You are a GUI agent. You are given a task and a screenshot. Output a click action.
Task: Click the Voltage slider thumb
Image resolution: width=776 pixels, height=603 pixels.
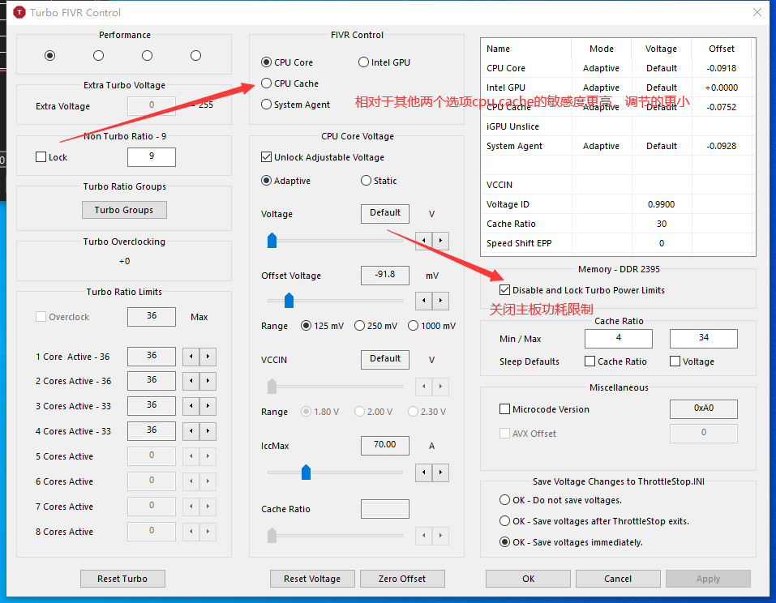pyautogui.click(x=272, y=241)
